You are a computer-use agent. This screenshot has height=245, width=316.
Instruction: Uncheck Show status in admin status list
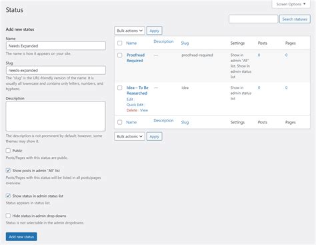point(8,196)
